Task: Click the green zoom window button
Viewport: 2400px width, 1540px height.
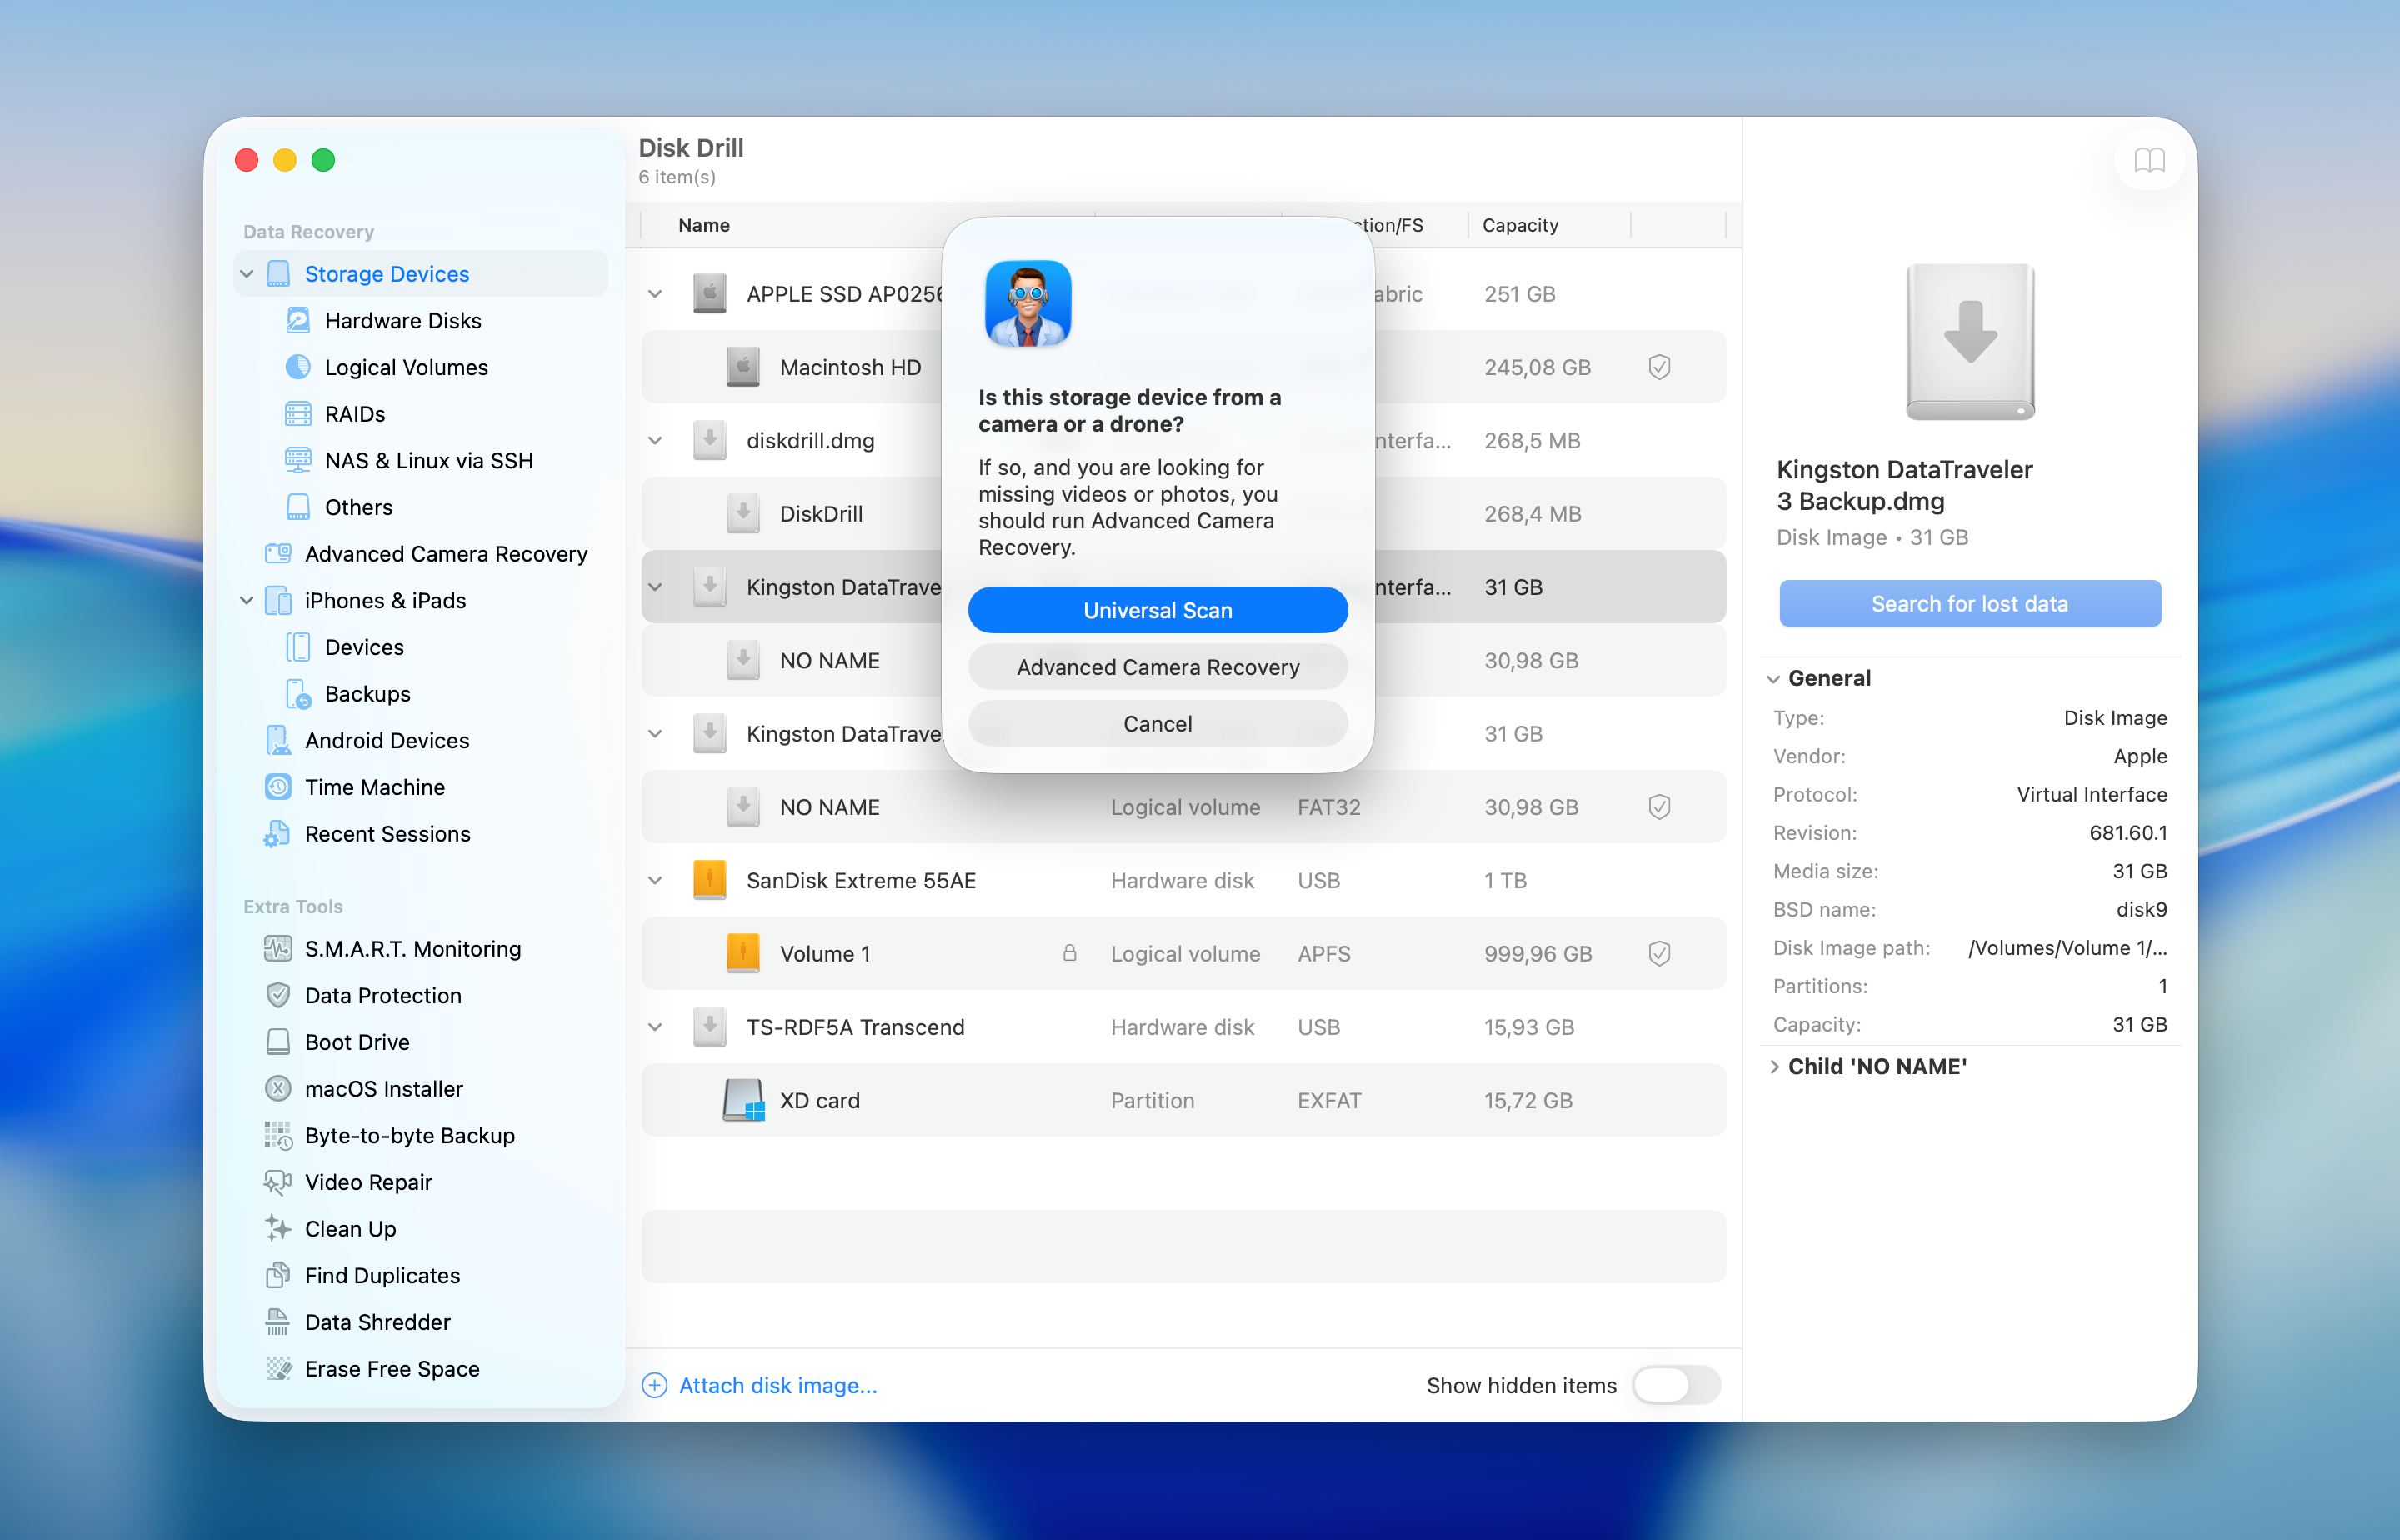Action: point(323,160)
